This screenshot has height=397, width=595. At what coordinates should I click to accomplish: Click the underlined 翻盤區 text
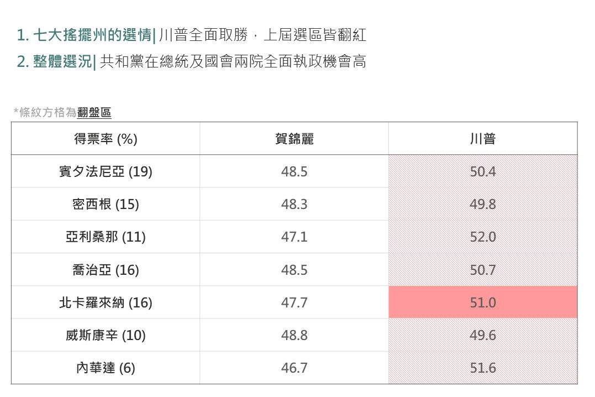point(94,113)
